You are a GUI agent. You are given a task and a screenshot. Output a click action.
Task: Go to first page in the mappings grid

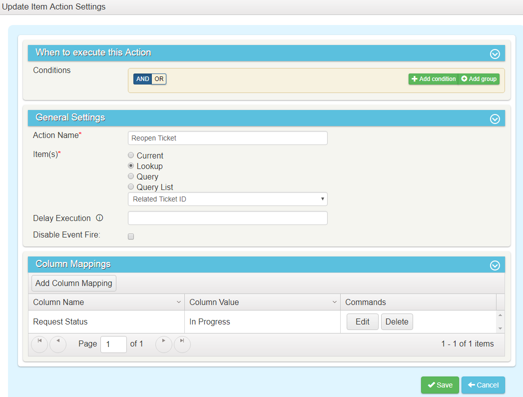39,344
